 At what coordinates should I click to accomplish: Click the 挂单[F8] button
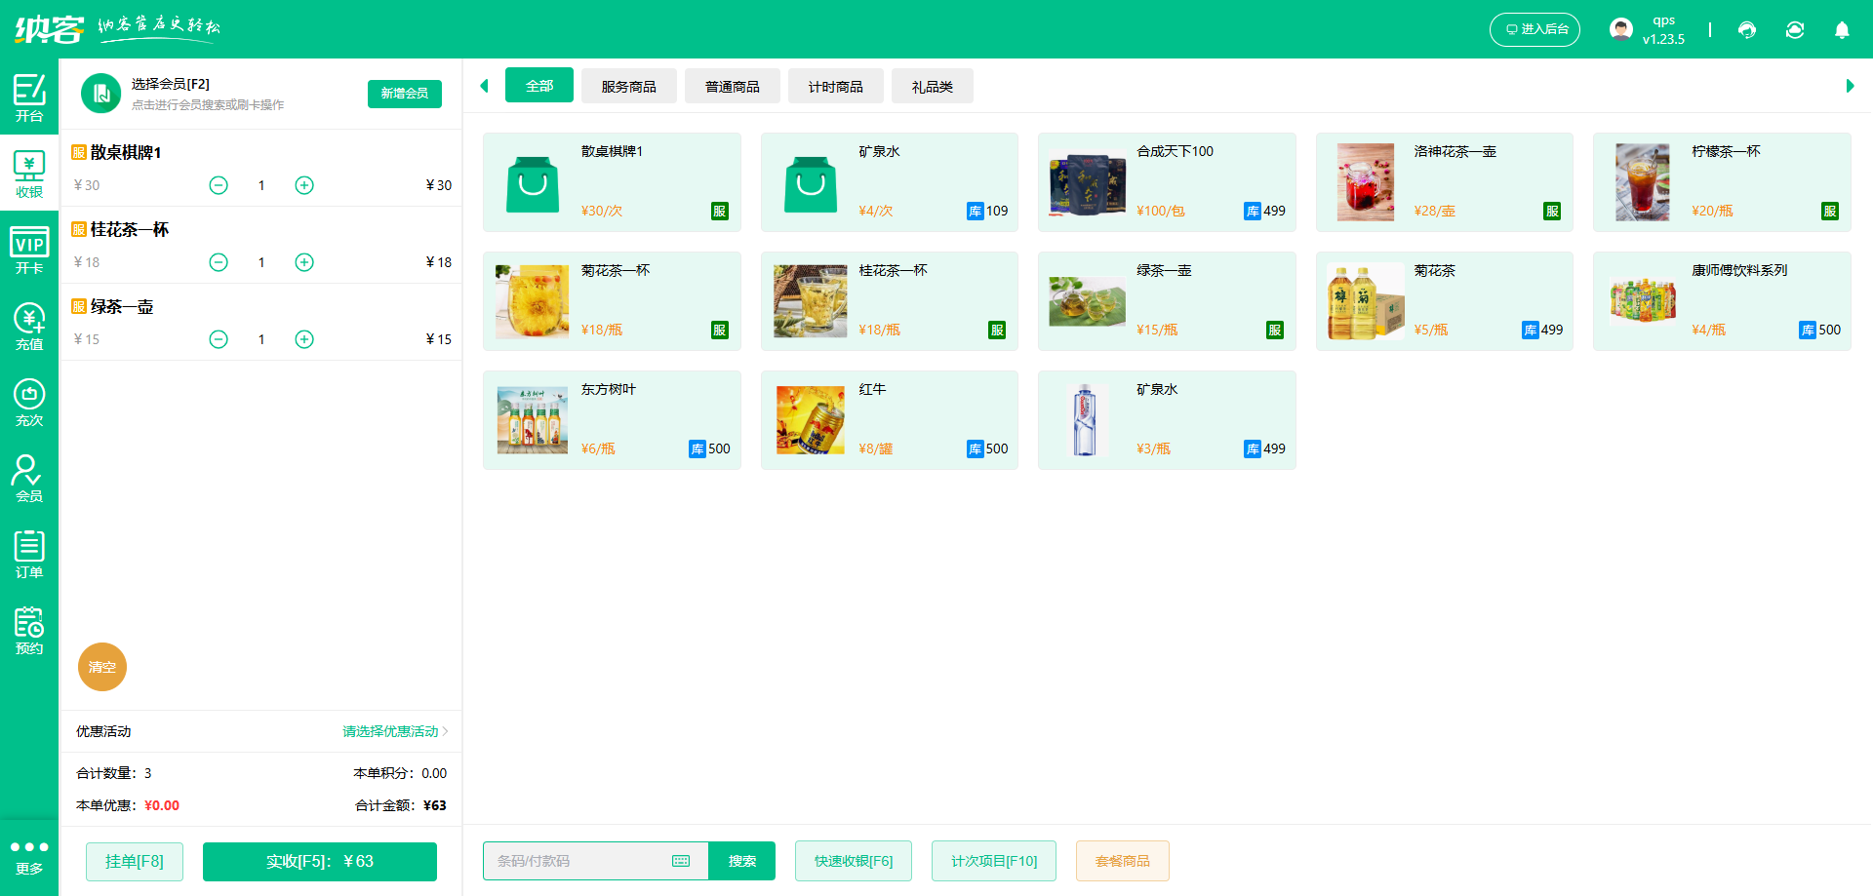(x=134, y=861)
